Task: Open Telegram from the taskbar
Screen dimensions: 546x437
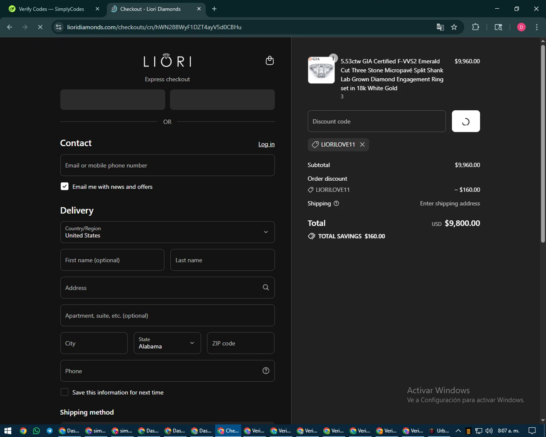Action: [x=50, y=431]
